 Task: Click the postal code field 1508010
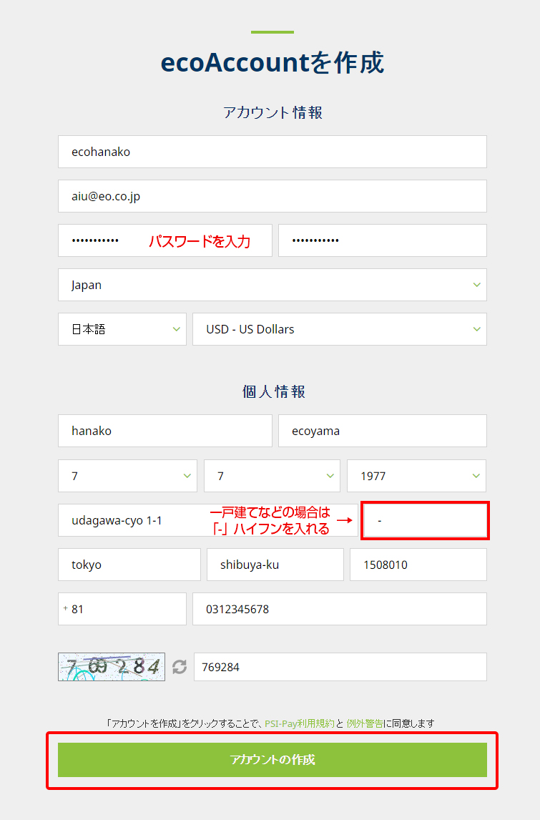click(x=418, y=565)
